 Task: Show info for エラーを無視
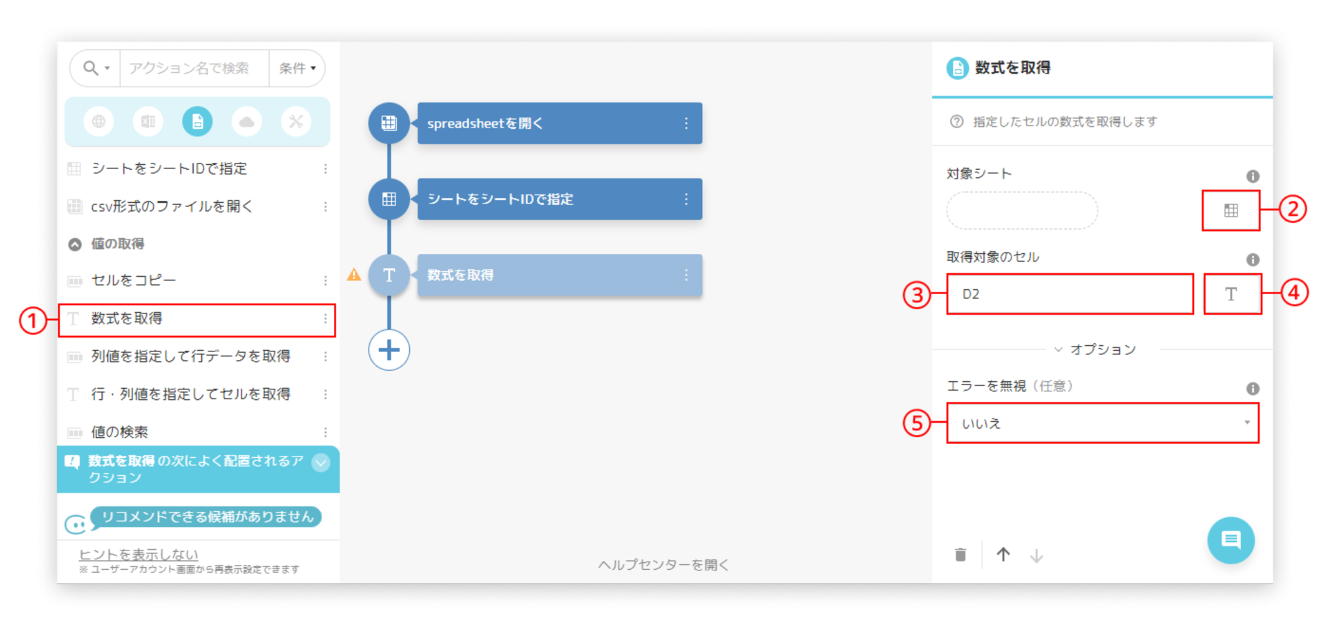(x=1253, y=389)
